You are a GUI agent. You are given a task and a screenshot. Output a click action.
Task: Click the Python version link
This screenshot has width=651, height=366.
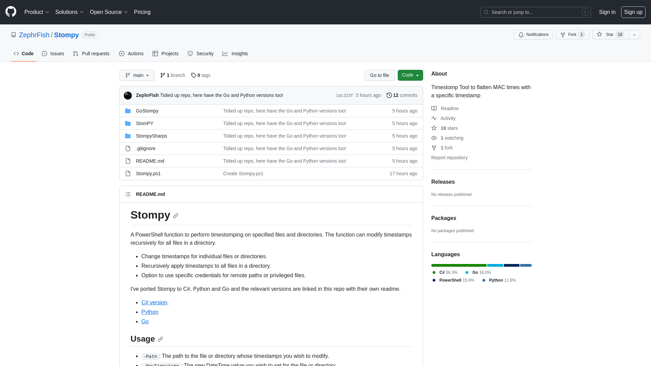(x=149, y=312)
